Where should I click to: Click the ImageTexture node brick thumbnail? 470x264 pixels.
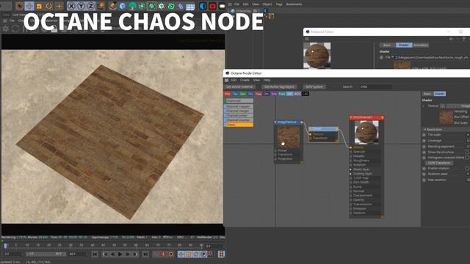point(289,136)
